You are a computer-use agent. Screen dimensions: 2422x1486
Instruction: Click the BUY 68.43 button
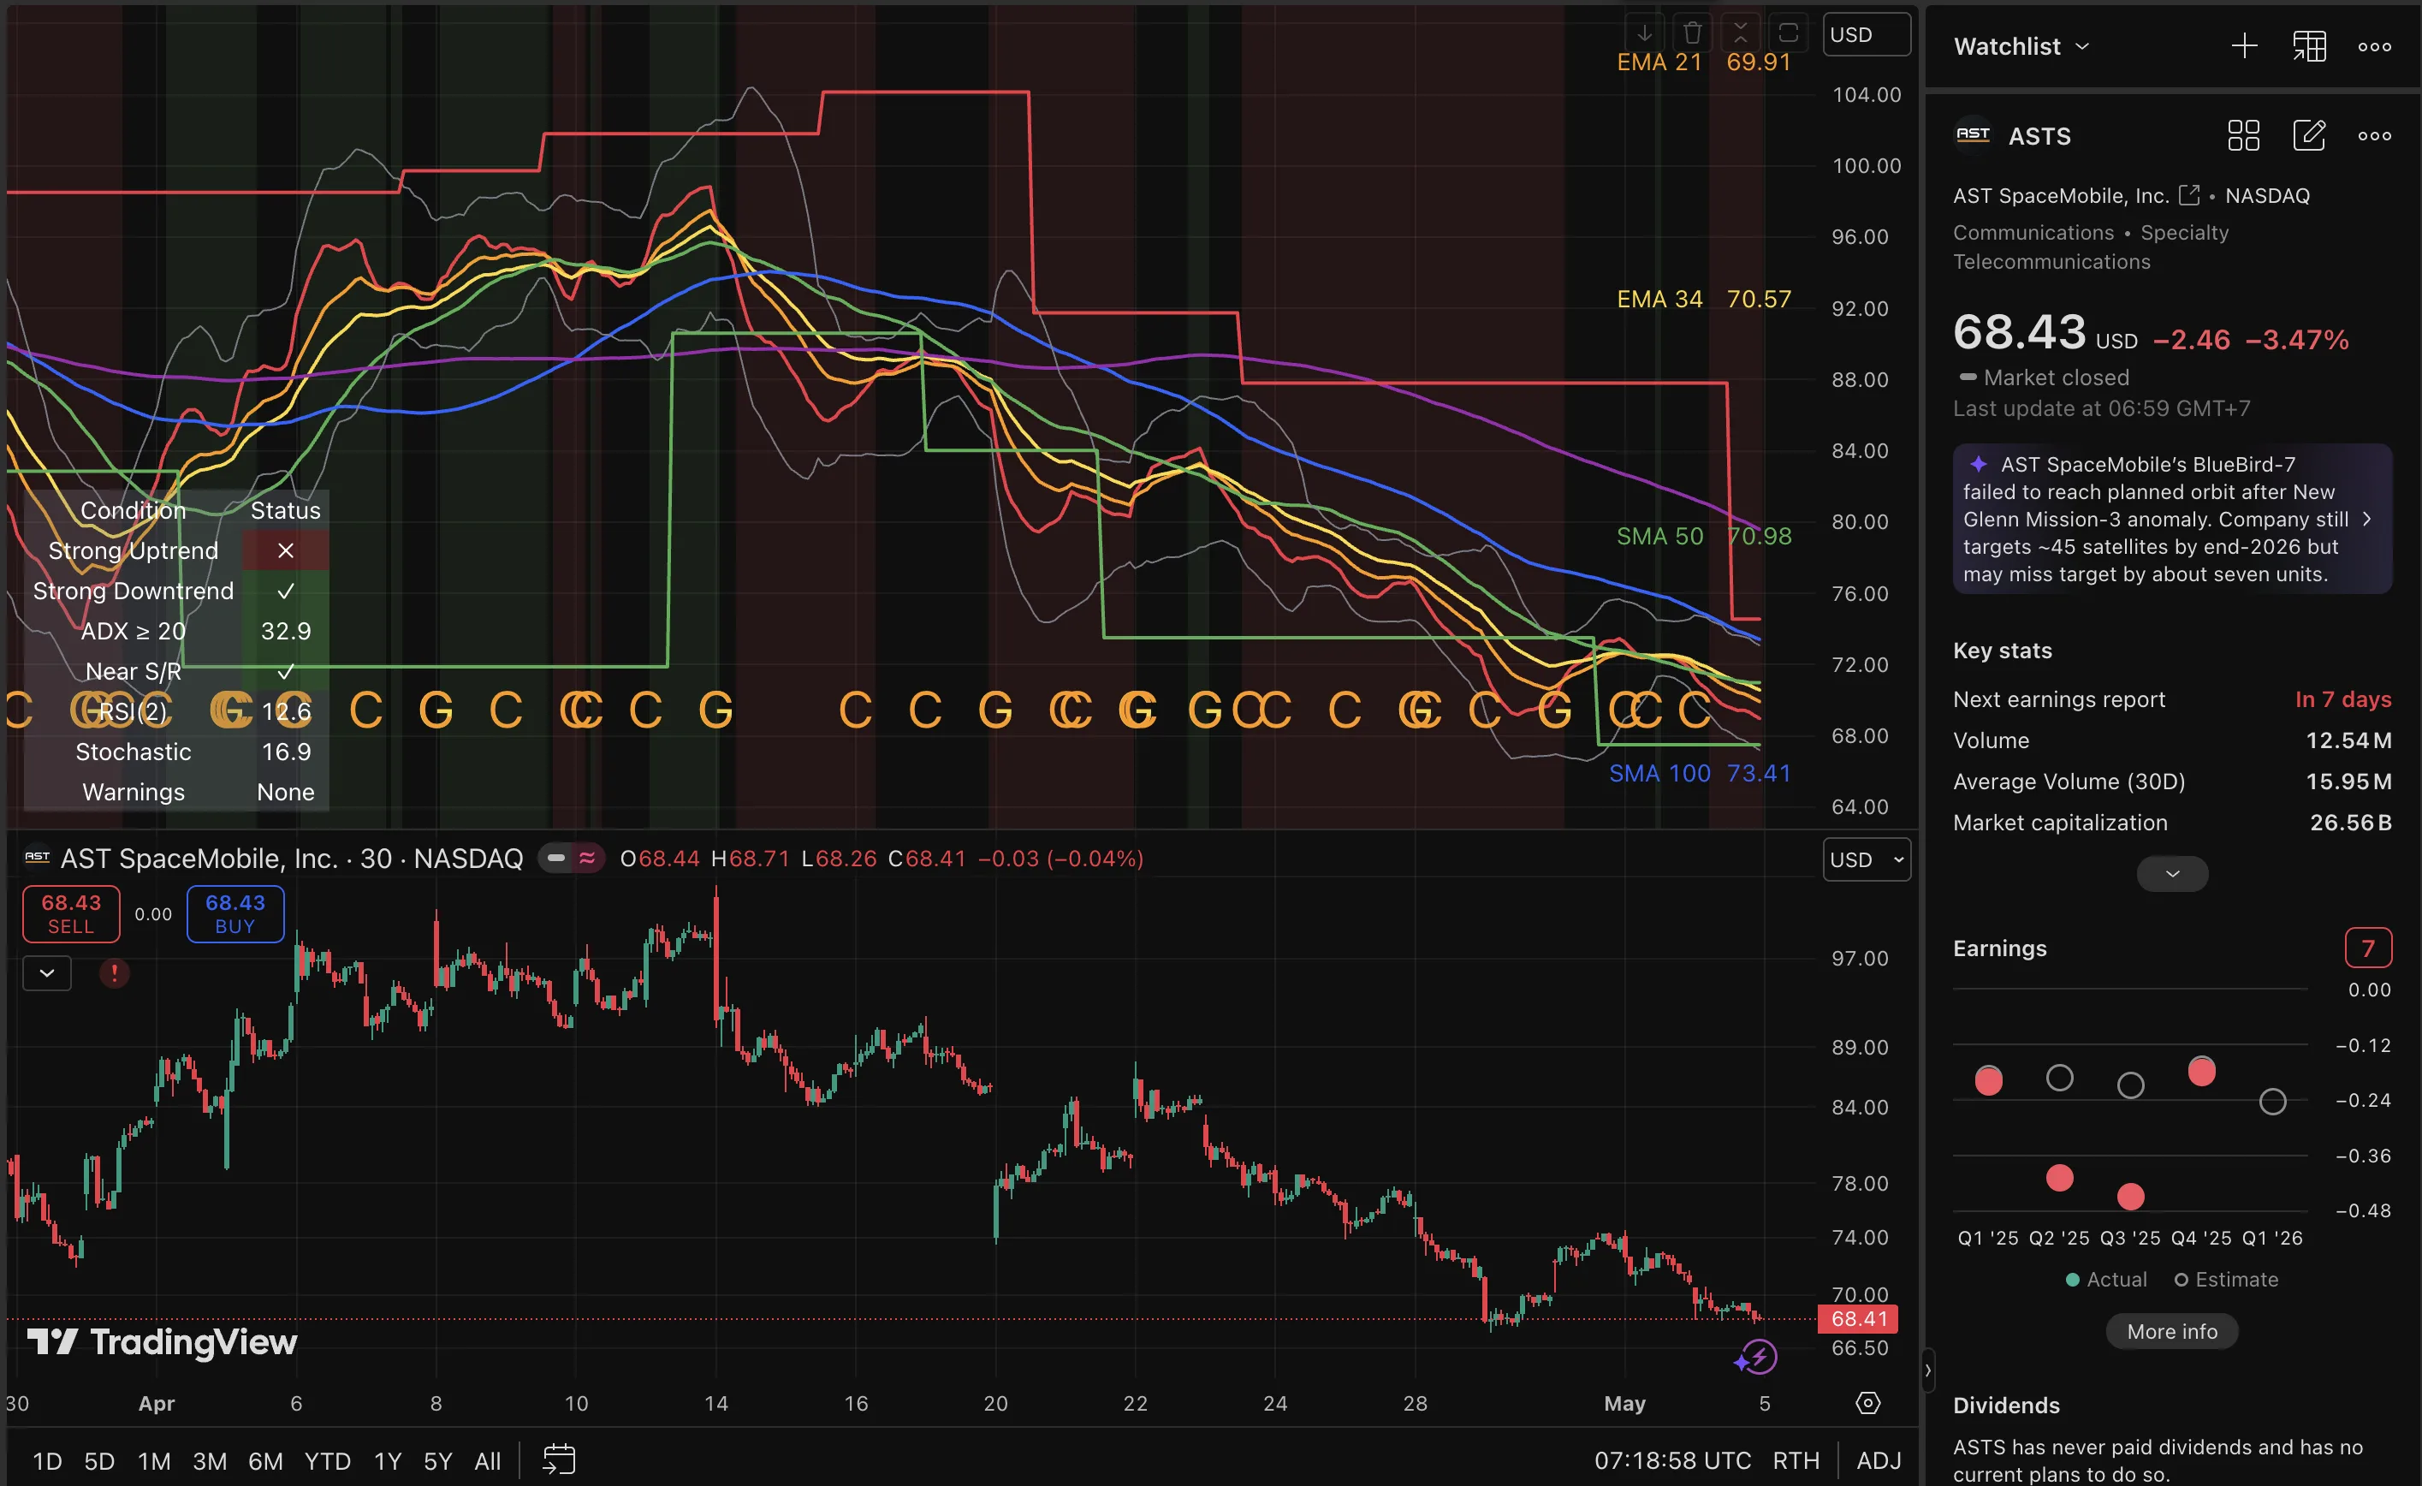(235, 913)
